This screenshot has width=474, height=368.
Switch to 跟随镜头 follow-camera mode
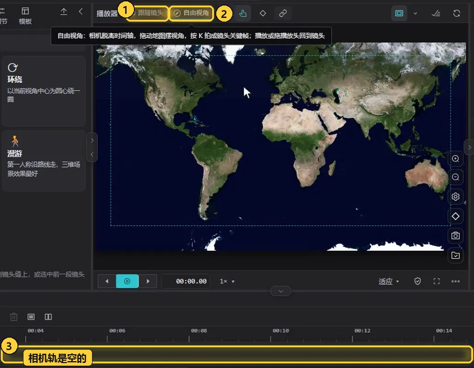coord(147,13)
